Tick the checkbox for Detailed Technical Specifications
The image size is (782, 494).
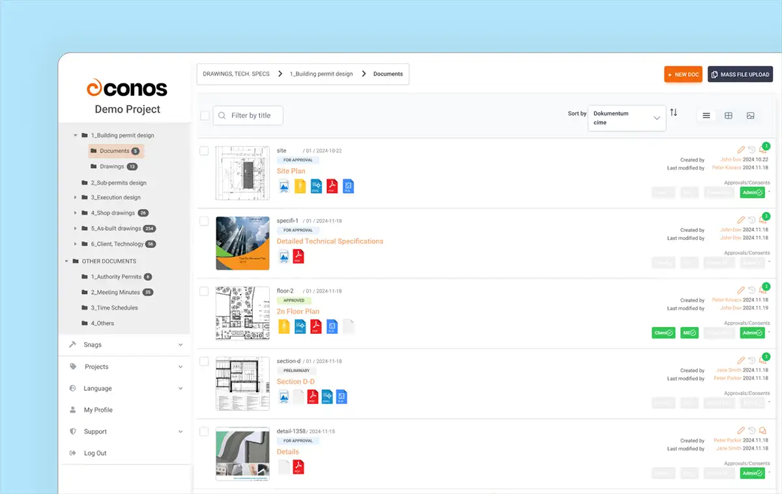(204, 221)
